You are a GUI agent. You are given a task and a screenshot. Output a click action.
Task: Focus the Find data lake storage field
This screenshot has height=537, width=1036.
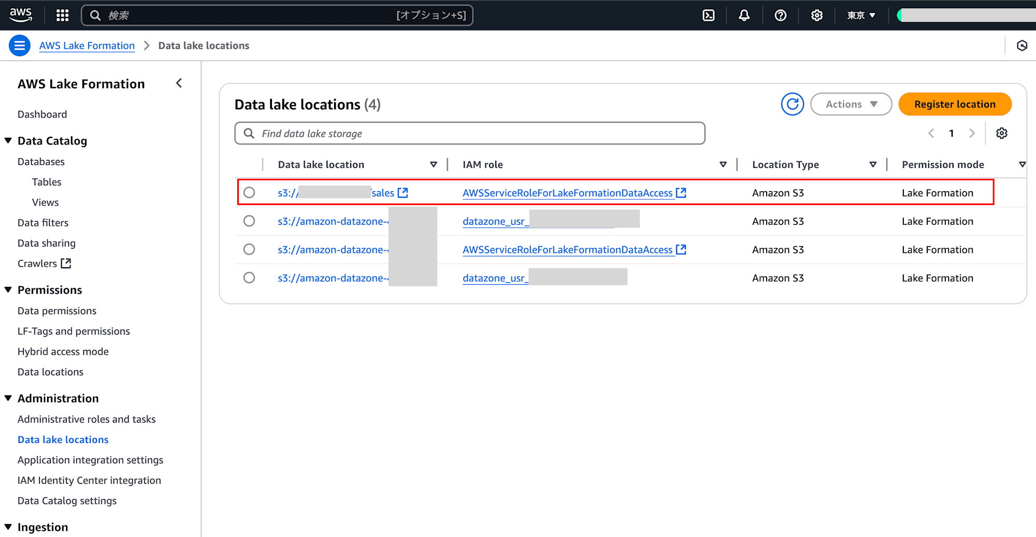[x=470, y=133]
